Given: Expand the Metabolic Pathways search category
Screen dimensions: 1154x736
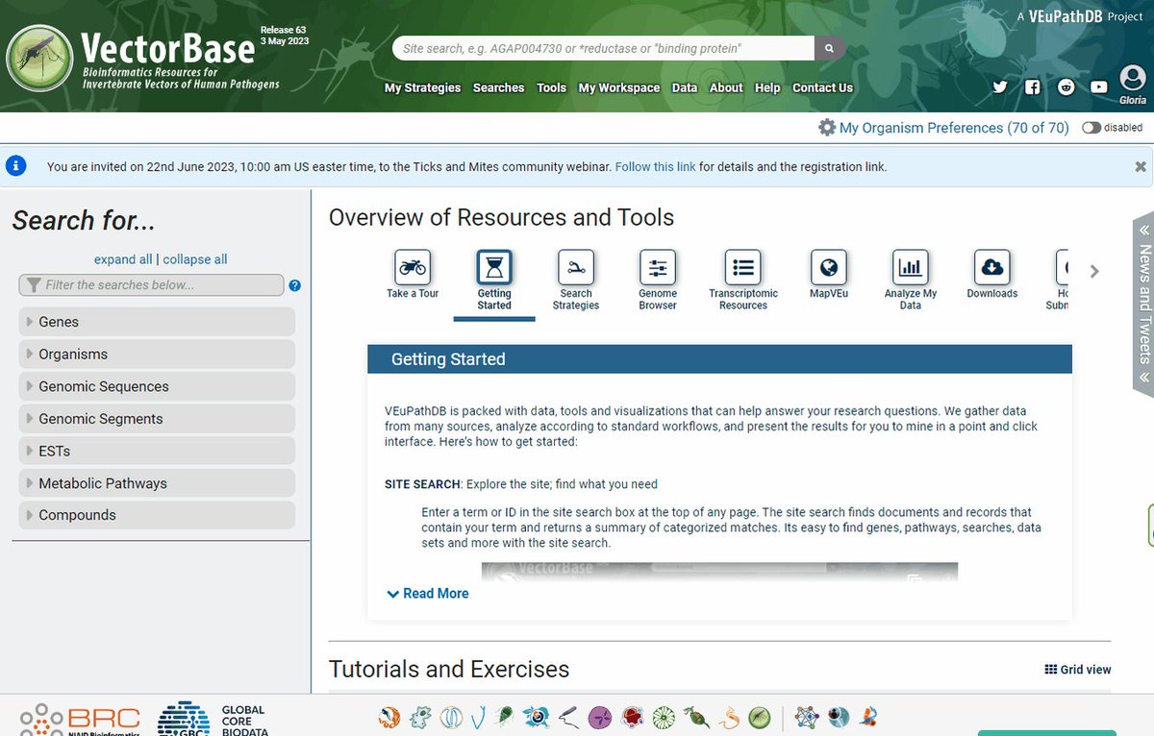Looking at the screenshot, I should tap(157, 483).
